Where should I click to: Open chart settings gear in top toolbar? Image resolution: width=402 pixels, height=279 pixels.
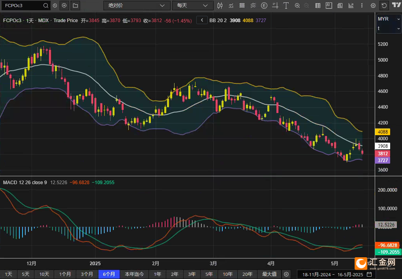(373, 6)
